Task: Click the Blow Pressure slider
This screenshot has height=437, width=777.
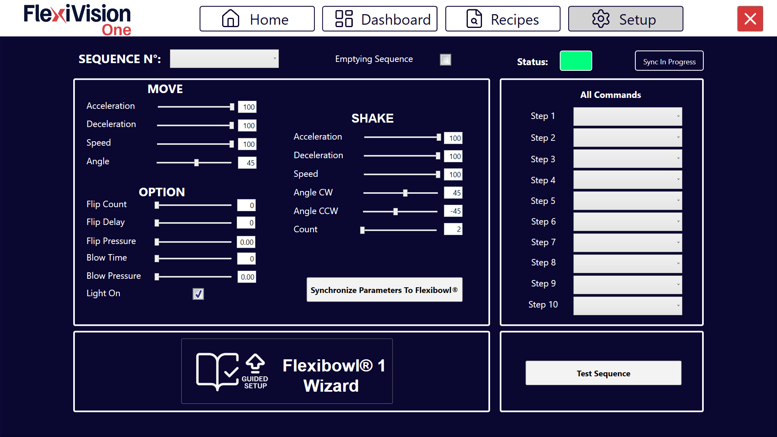Action: pyautogui.click(x=193, y=277)
